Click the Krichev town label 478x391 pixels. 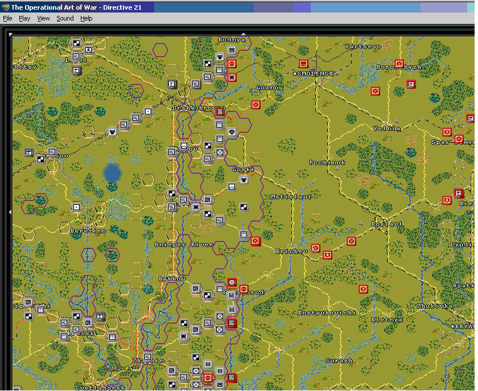[x=291, y=252]
